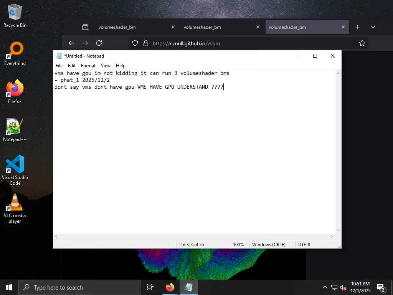This screenshot has width=393, height=295.
Task: Click 'Ln 3, Col 56' in status bar
Action: coord(192,244)
